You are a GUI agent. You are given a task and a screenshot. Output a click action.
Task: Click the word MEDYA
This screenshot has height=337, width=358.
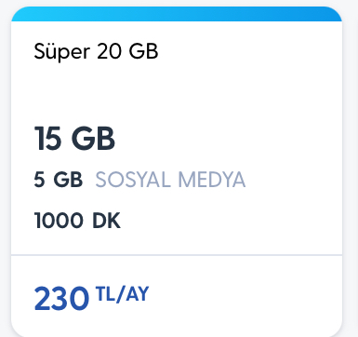(212, 180)
